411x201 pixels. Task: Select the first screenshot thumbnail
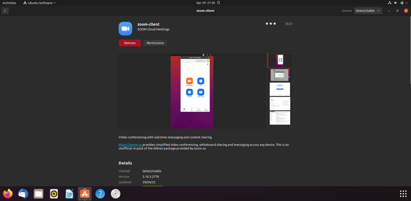click(280, 60)
